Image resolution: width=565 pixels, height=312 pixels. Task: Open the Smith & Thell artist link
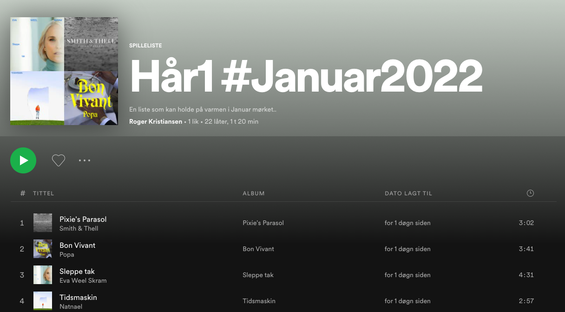point(79,229)
